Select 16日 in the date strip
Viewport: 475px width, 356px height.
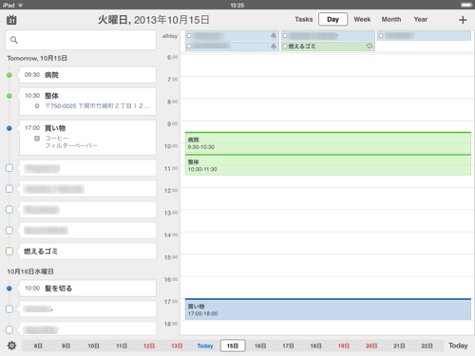click(260, 346)
